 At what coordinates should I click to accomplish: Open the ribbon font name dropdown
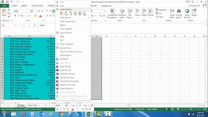30,11
